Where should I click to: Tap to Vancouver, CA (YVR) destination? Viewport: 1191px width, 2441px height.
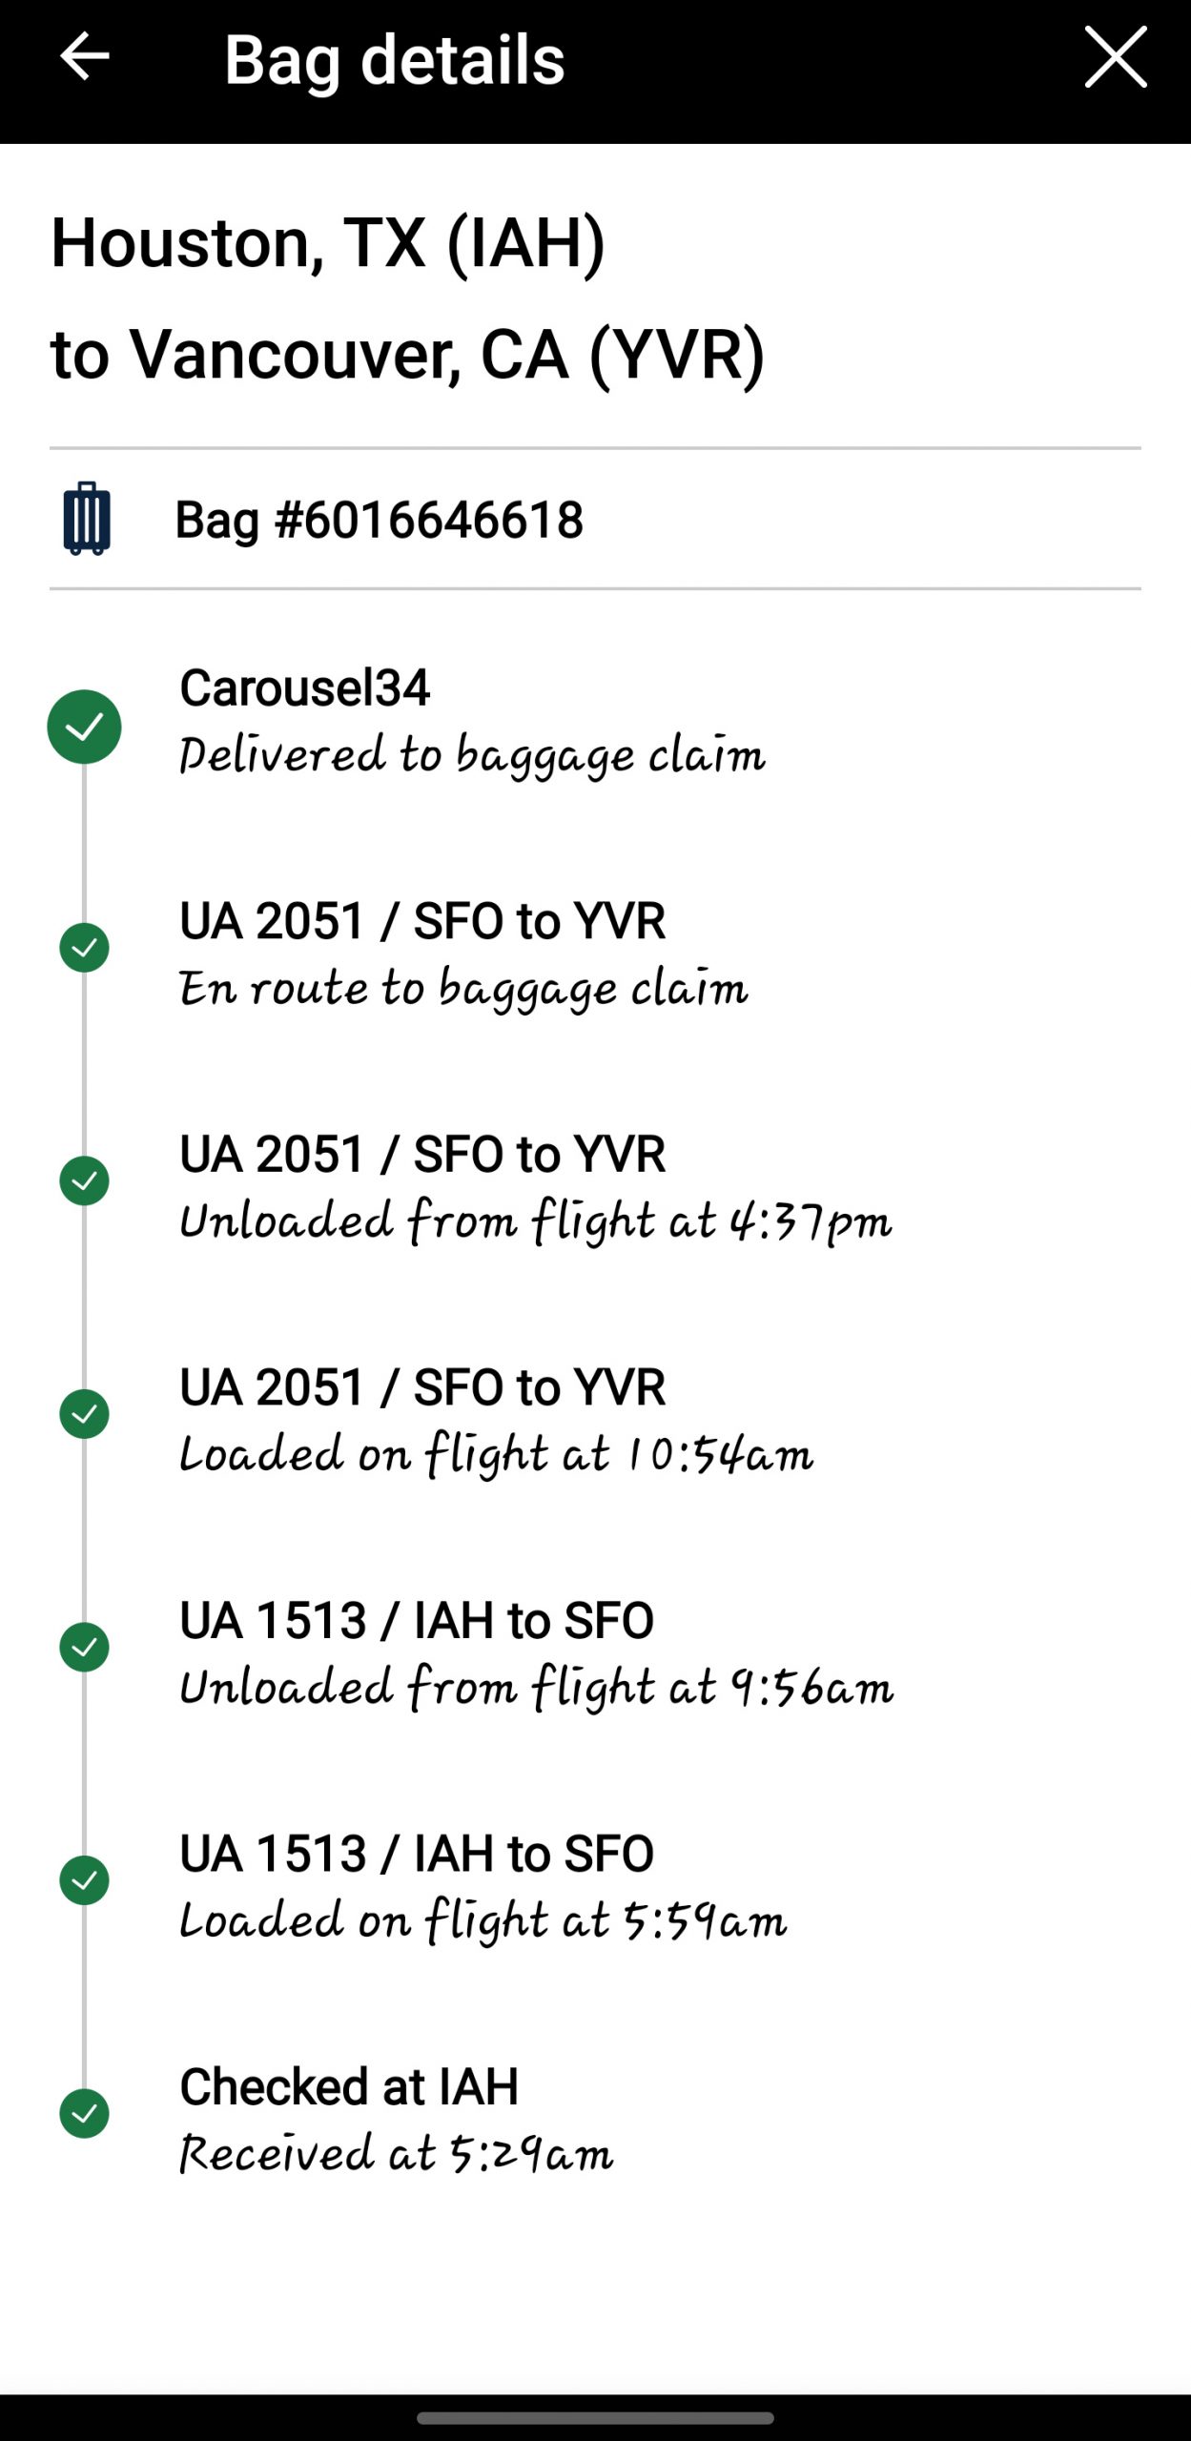point(407,355)
